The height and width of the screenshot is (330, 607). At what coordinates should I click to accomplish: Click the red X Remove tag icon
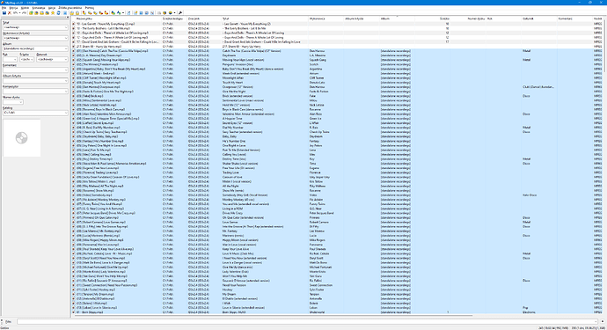click(10, 13)
